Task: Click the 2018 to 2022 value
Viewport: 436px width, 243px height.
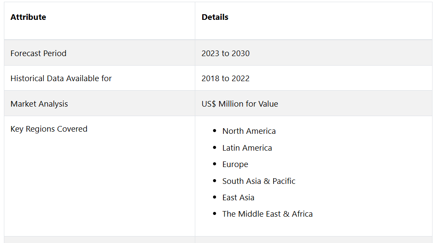Action: [226, 79]
